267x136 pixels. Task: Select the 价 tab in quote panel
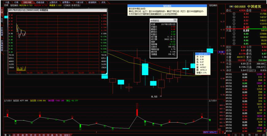click(x=236, y=135)
